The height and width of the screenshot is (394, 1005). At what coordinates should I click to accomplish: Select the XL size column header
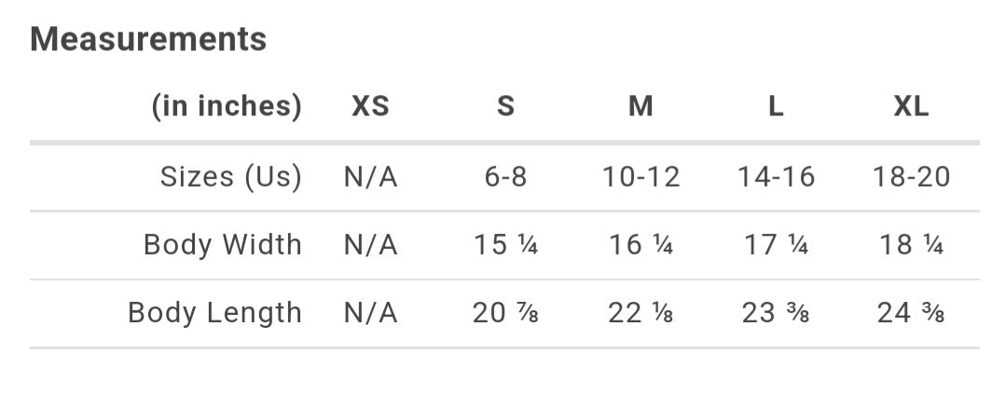pos(912,106)
